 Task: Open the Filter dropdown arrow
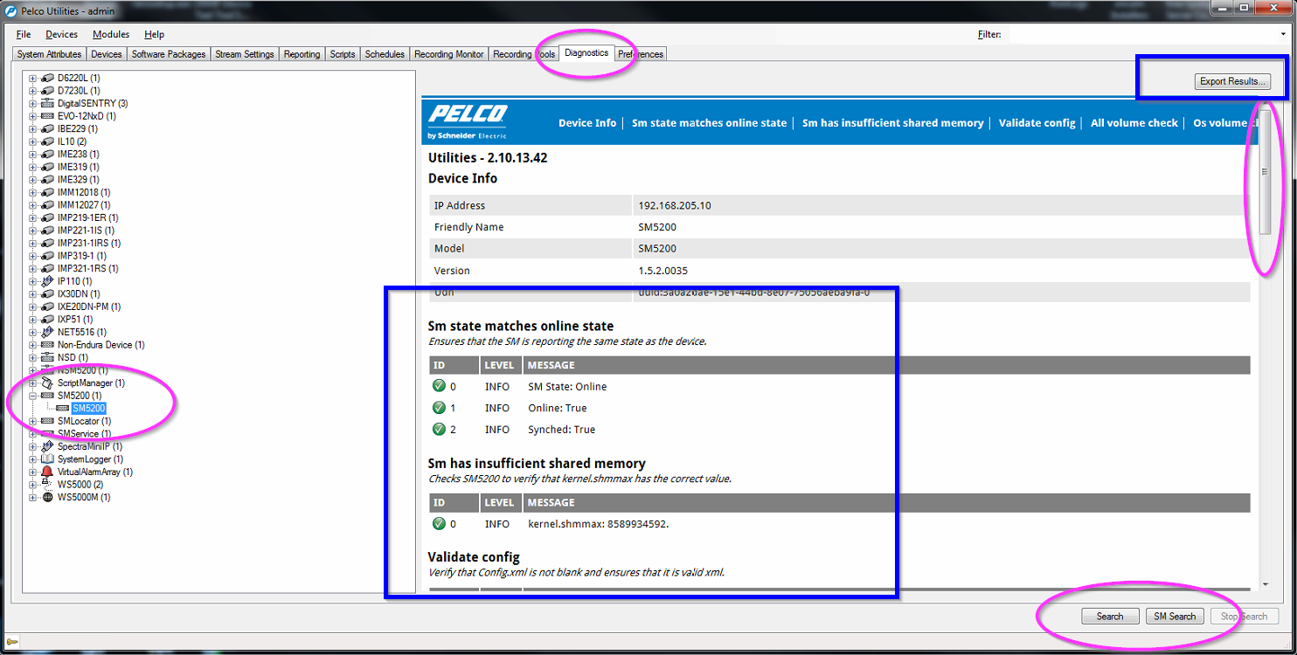pos(1283,35)
